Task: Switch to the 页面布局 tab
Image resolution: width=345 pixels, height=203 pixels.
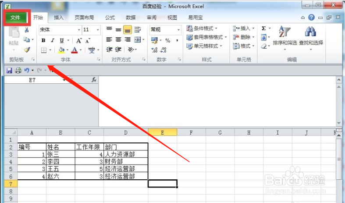Action: click(84, 18)
